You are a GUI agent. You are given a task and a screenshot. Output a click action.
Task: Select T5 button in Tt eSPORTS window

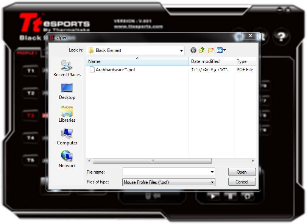click(30, 160)
